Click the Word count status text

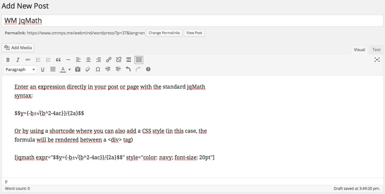coord(17,189)
